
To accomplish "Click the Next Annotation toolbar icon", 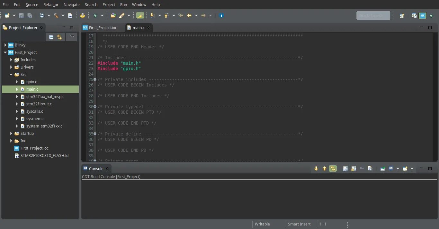I will point(152,15).
